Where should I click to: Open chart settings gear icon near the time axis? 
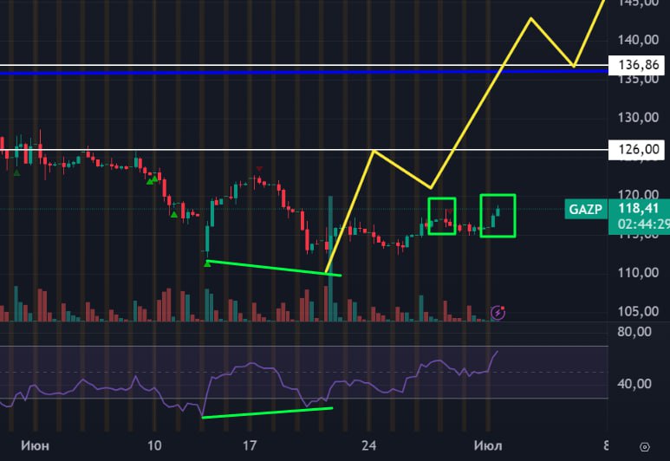coord(645,447)
